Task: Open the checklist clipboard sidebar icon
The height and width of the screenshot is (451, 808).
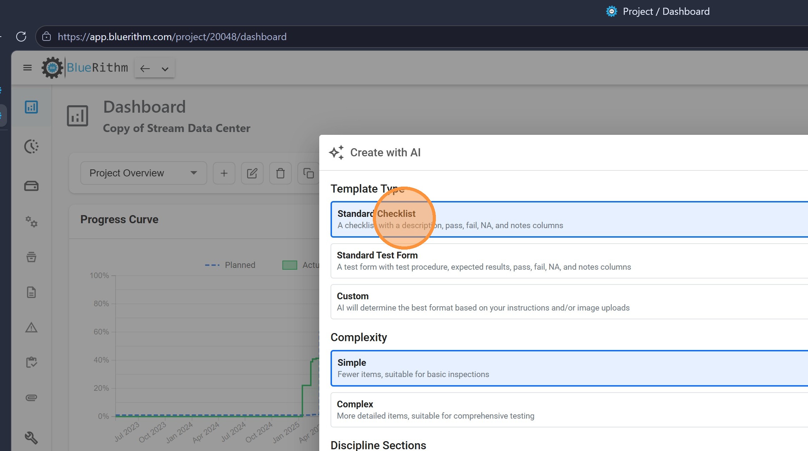Action: [x=31, y=362]
